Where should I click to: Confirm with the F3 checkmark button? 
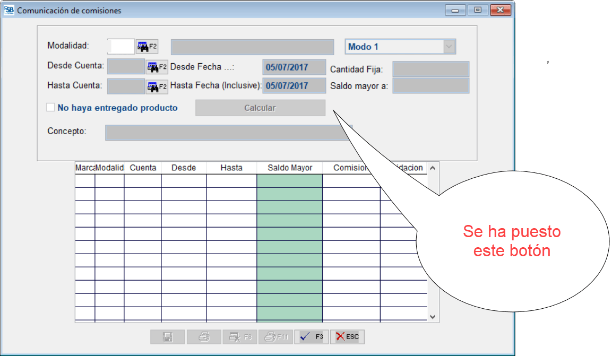pos(311,337)
